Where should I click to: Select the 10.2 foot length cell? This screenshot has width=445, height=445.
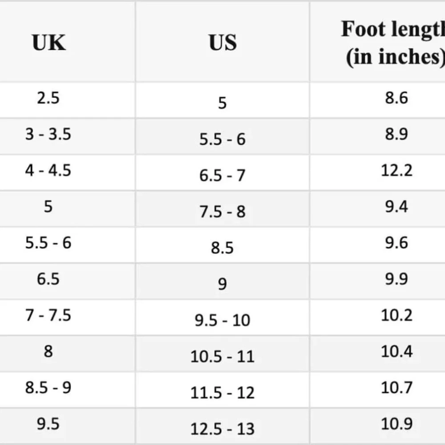(396, 316)
